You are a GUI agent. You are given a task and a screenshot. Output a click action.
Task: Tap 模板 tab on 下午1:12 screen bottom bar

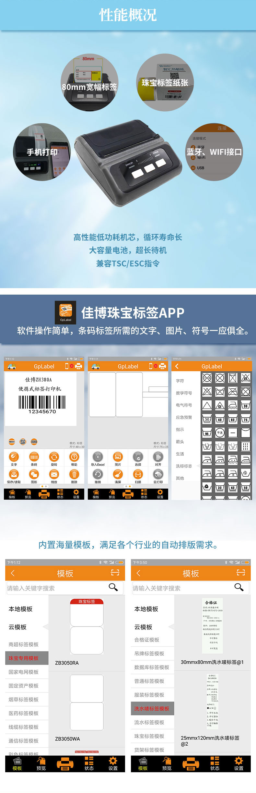[17, 764]
